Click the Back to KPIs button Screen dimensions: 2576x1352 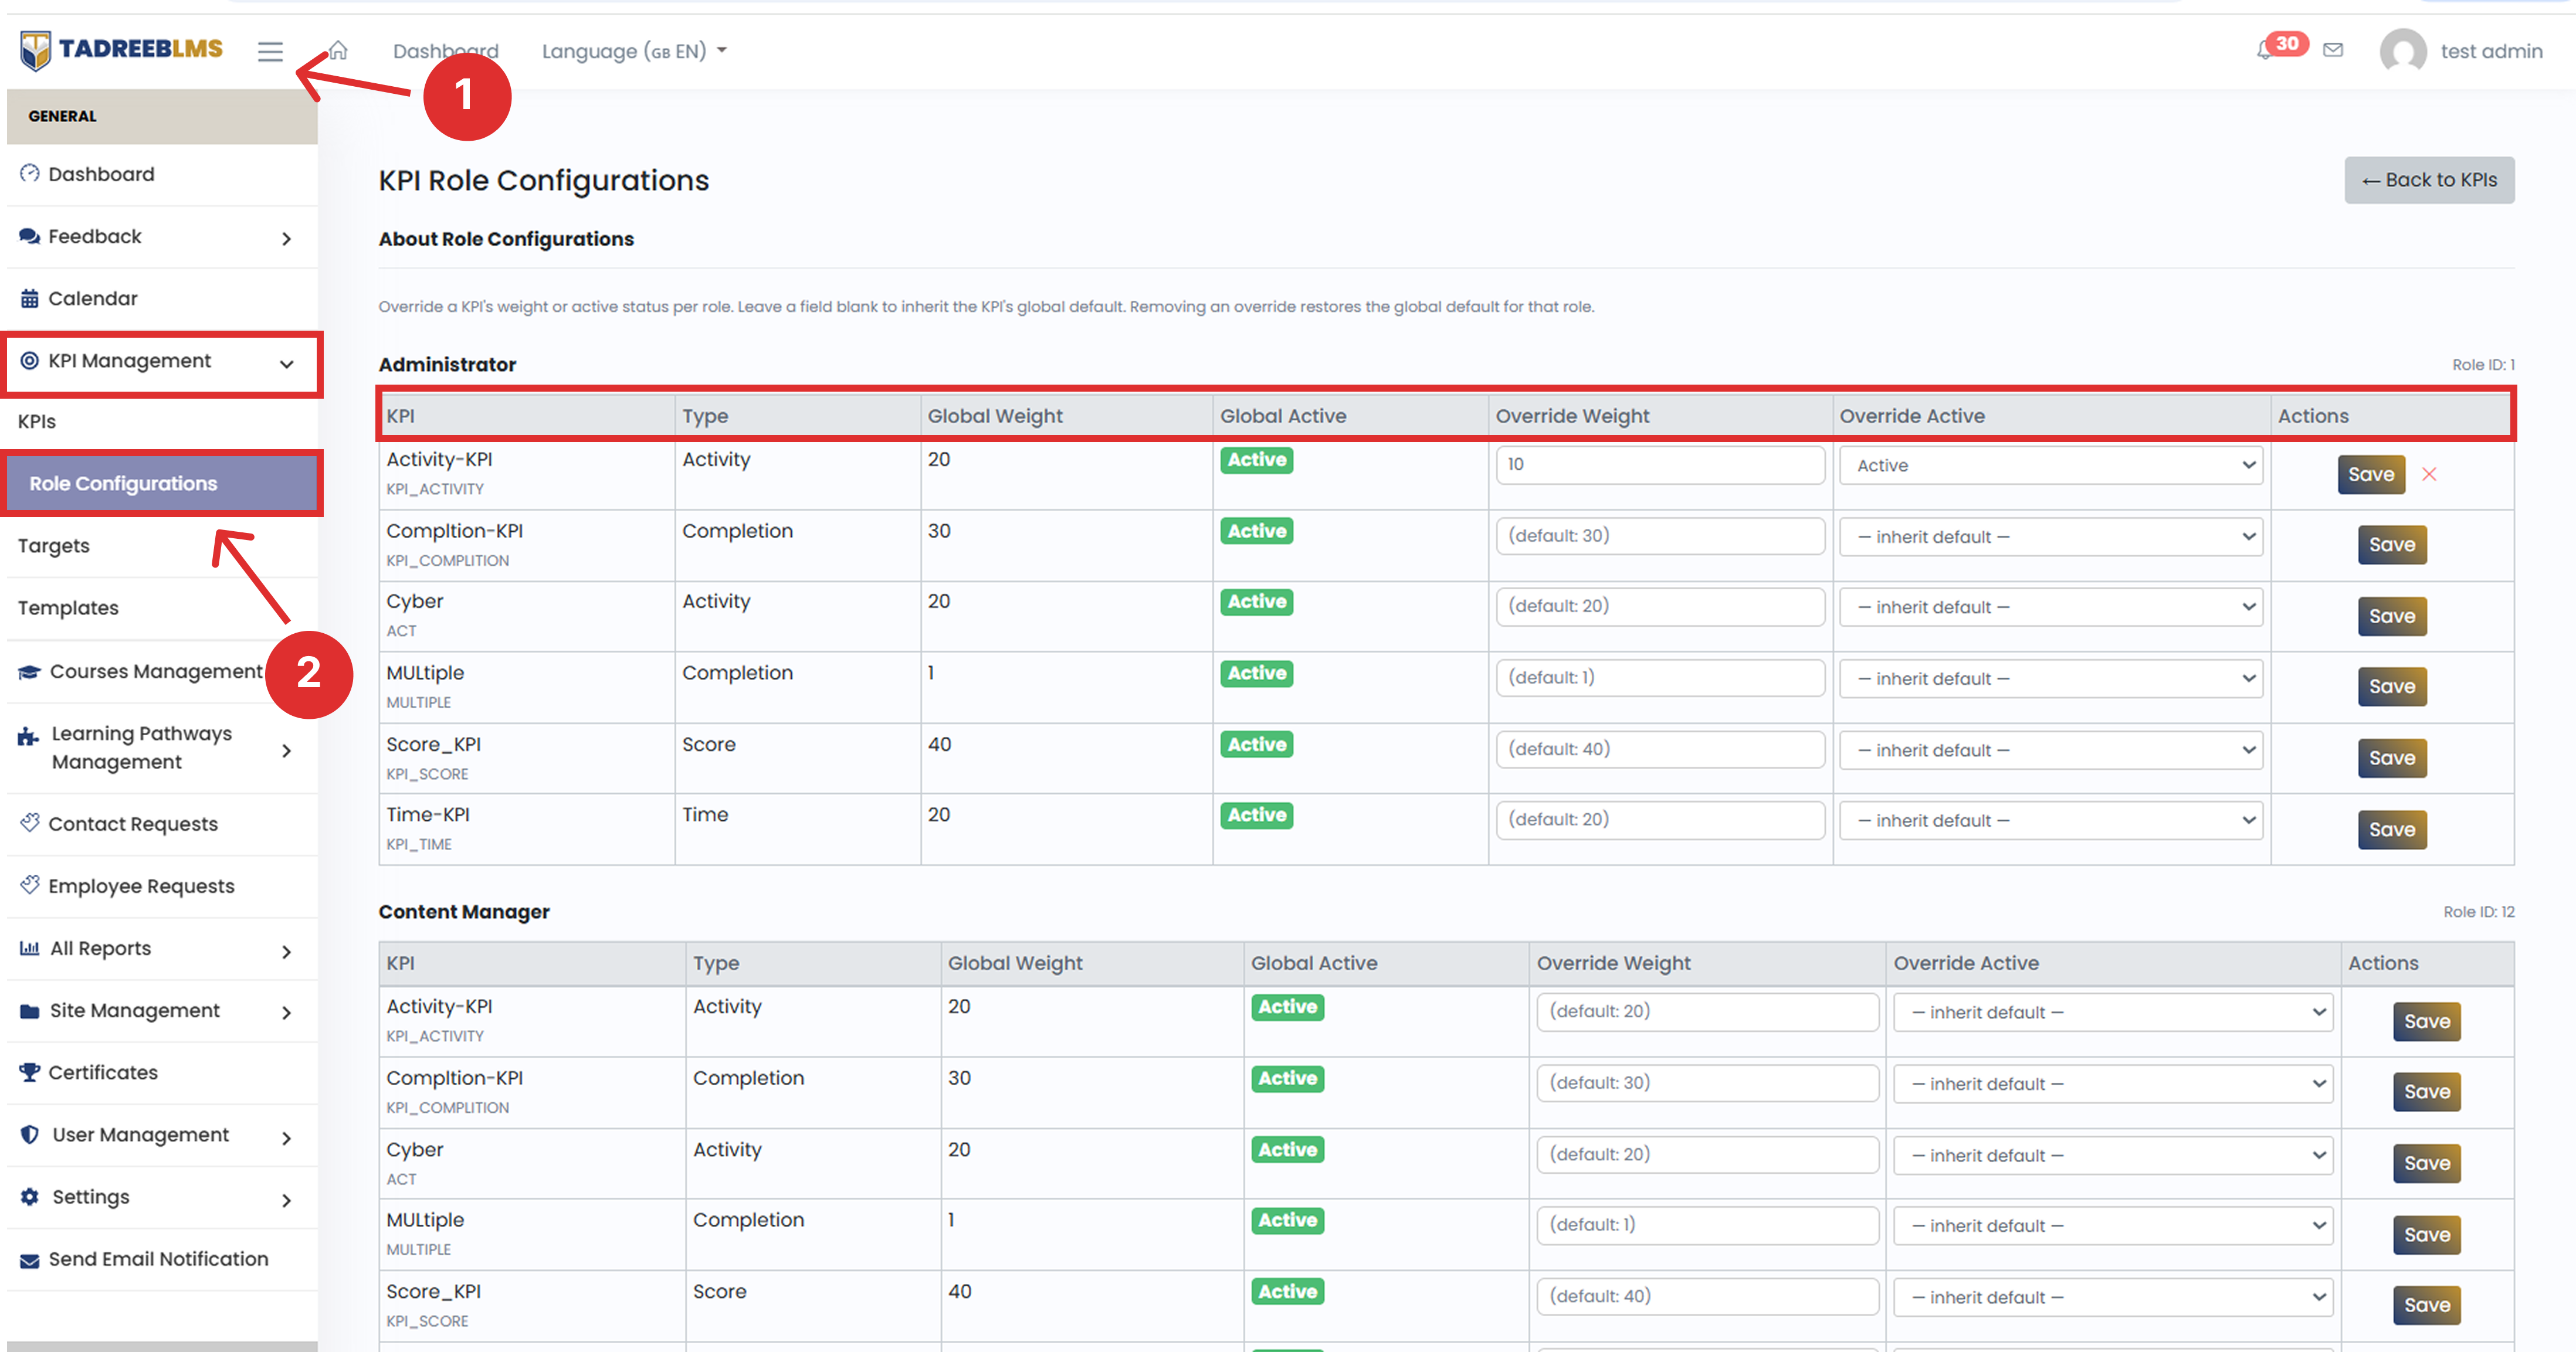2429,180
